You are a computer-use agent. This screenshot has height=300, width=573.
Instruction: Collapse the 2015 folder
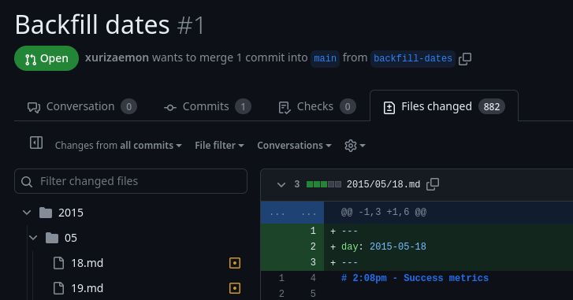pyautogui.click(x=27, y=213)
